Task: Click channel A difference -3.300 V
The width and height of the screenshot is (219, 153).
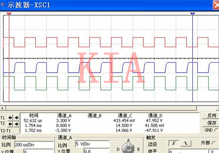Action: (x=63, y=130)
